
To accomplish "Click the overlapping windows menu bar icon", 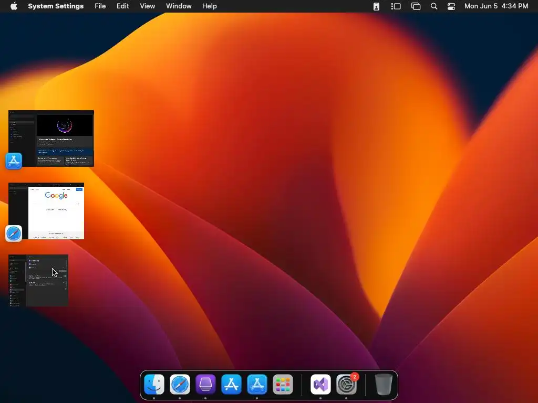I will click(416, 6).
